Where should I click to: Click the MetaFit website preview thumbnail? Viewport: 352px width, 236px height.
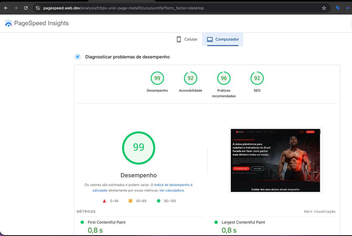coord(275,160)
